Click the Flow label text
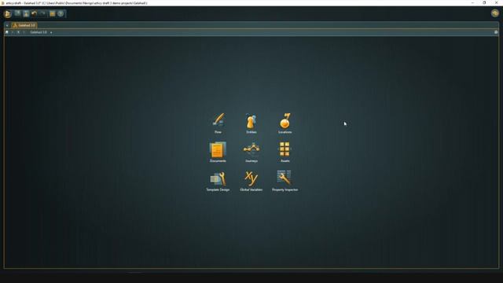The image size is (503, 283). 218,132
